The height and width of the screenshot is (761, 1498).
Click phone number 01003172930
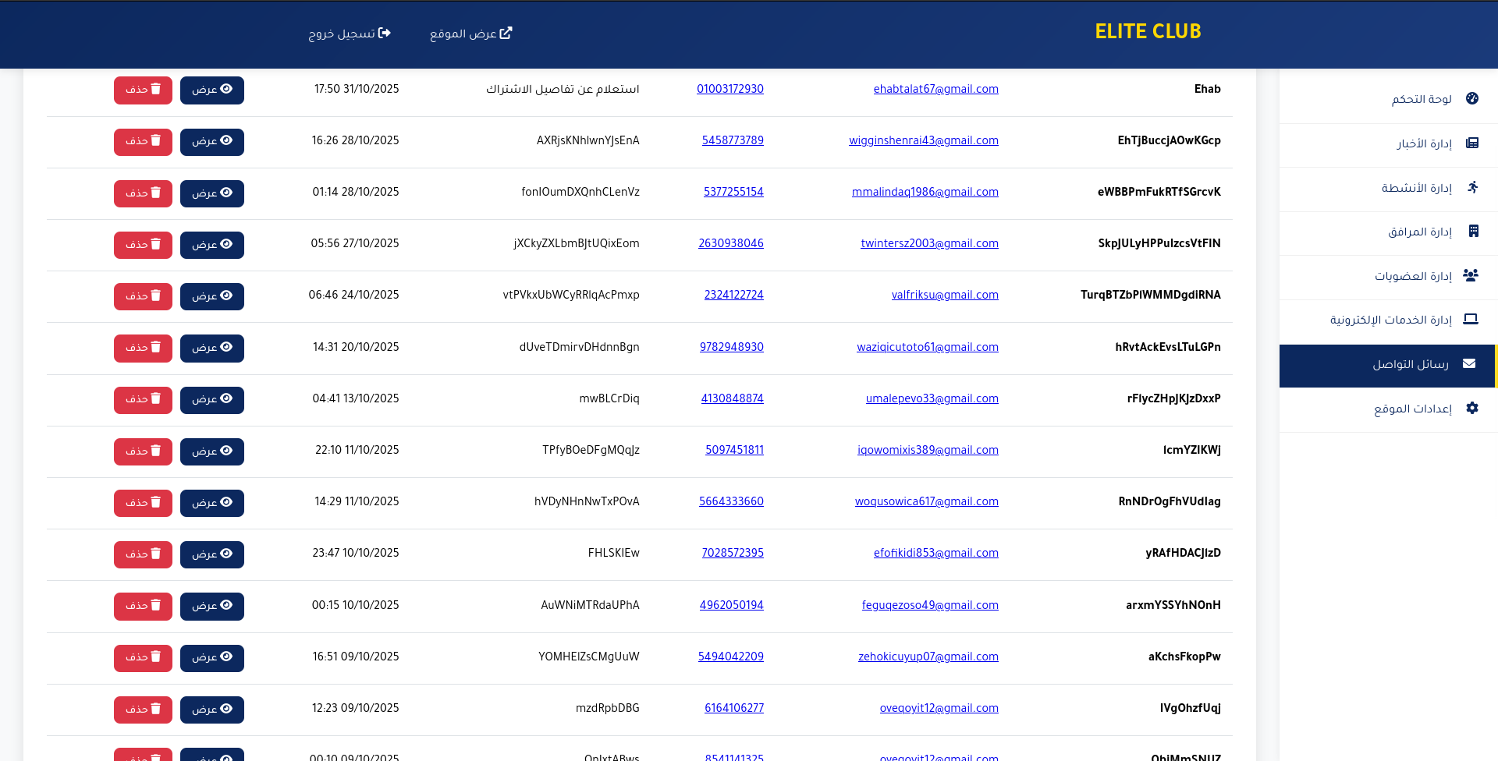point(730,89)
